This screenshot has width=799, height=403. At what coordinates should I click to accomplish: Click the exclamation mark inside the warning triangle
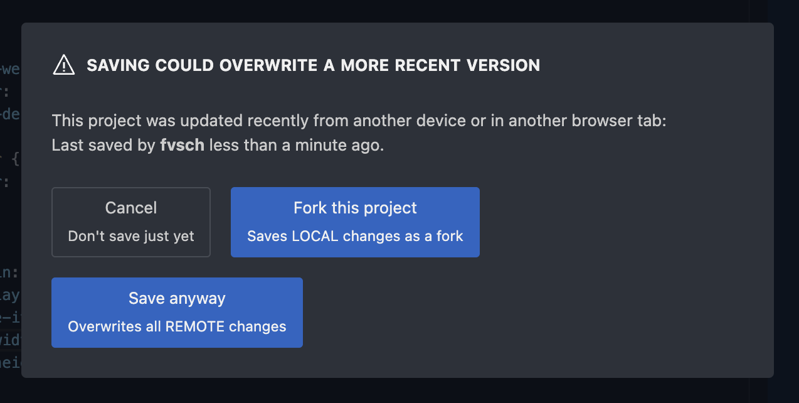click(63, 67)
